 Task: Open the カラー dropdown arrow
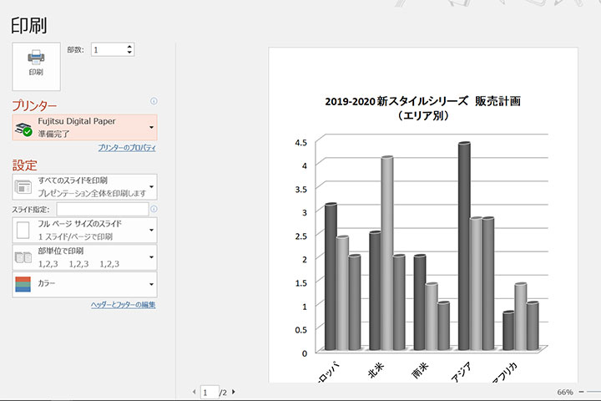(150, 284)
